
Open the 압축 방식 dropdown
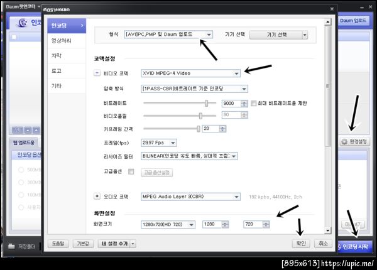coord(194,89)
